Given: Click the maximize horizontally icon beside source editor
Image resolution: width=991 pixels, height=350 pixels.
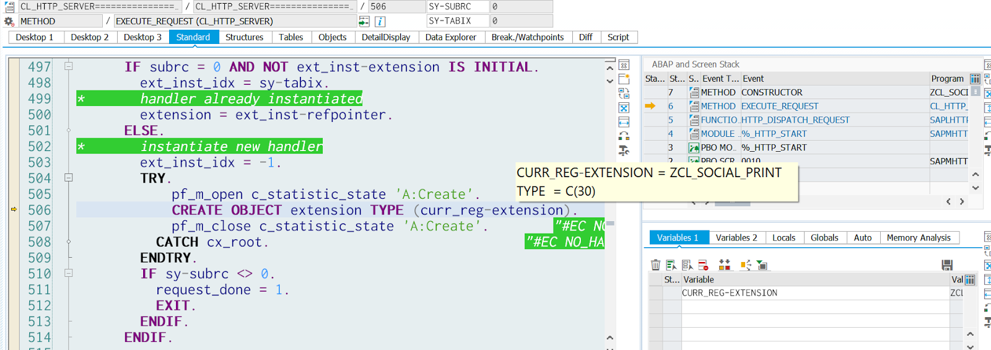Looking at the screenshot, I should coord(624,122).
